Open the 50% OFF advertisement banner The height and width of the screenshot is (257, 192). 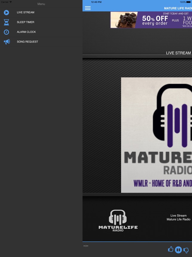click(151, 20)
